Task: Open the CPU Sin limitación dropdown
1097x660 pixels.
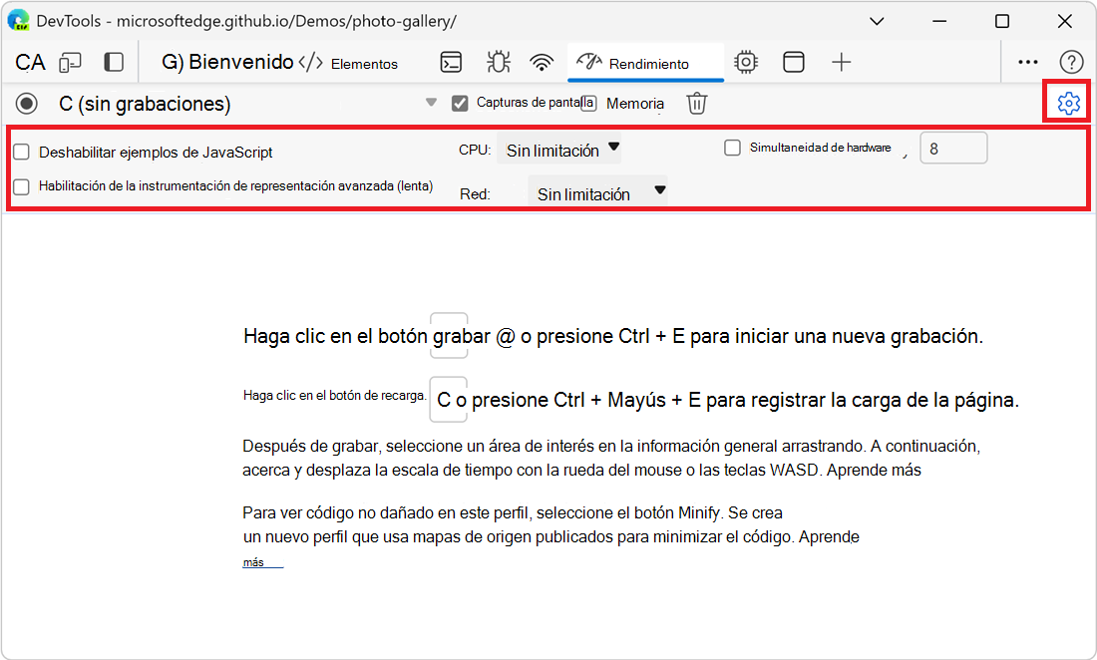Action: pyautogui.click(x=559, y=149)
